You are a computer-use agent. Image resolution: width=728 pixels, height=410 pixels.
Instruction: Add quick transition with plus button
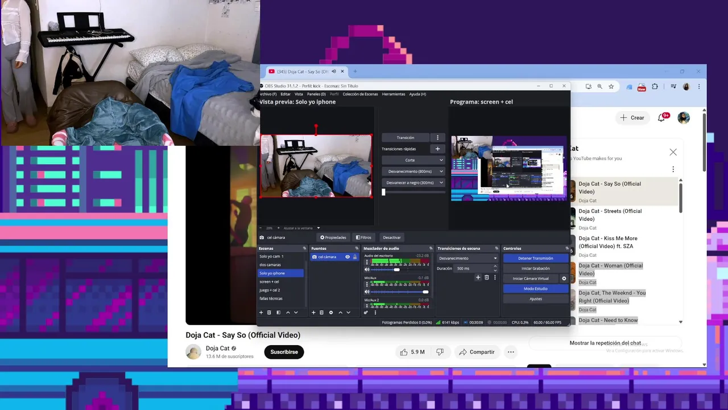tap(437, 149)
